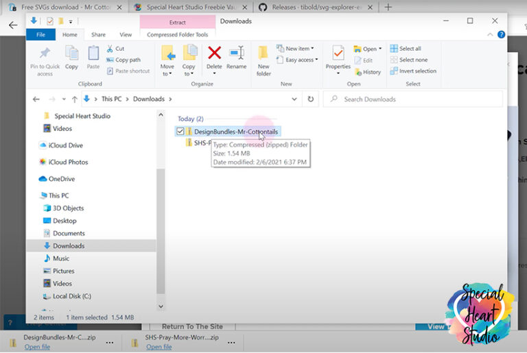Viewport: 527px width, 353px height.
Task: Select 3D Objects under This PC
Action: click(x=64, y=208)
